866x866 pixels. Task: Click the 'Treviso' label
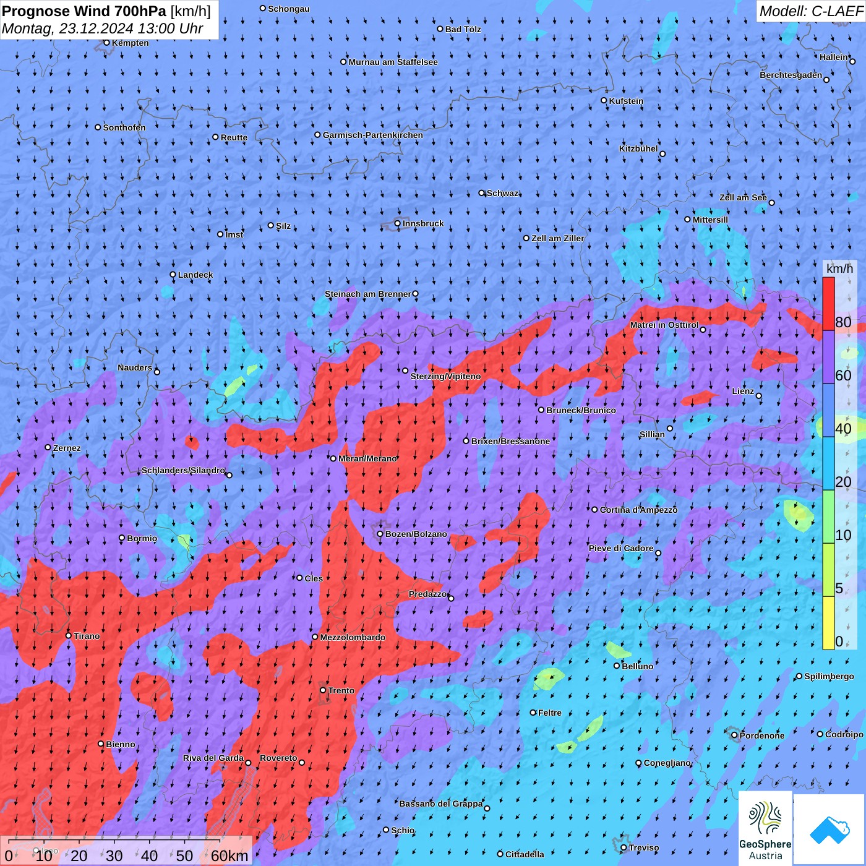(x=644, y=847)
